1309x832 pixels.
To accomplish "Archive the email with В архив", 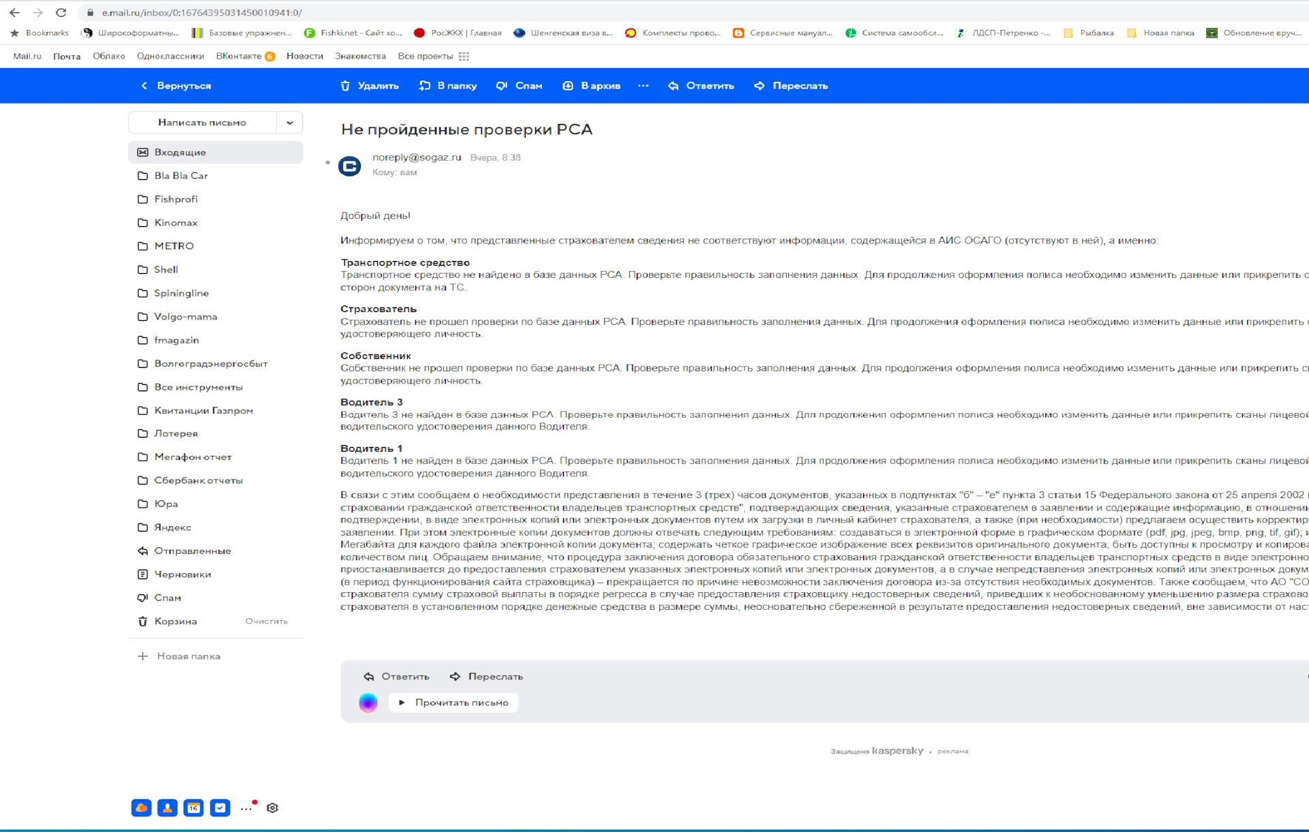I will (x=591, y=86).
